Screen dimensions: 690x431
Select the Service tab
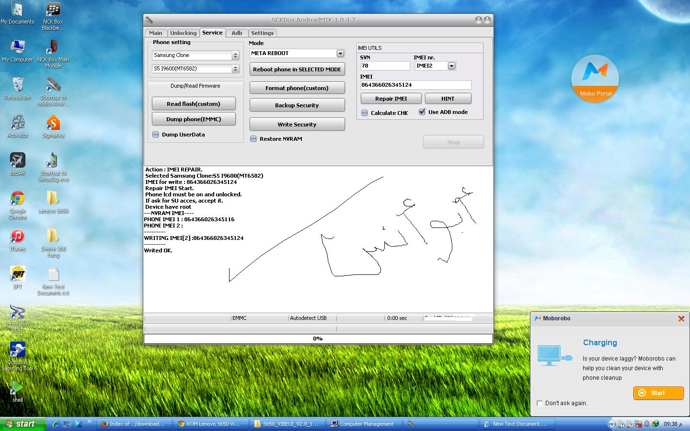tap(212, 33)
